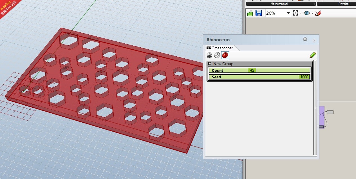
Task: Select the wireframe preview mode icon
Action: (x=217, y=55)
